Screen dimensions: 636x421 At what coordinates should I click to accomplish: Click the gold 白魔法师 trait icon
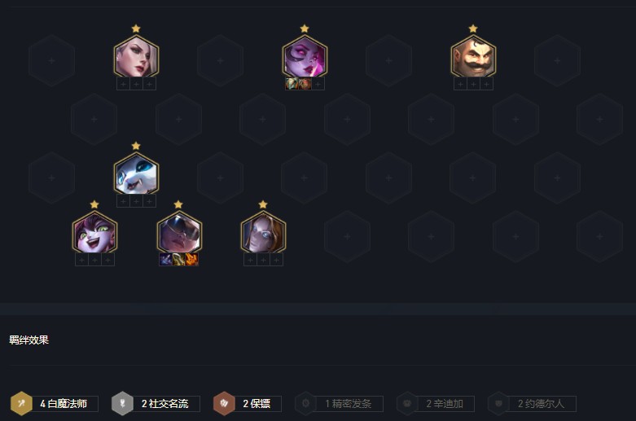click(21, 404)
